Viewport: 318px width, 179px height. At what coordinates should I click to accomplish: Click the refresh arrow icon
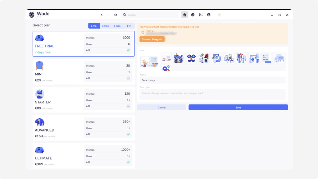pos(116,15)
